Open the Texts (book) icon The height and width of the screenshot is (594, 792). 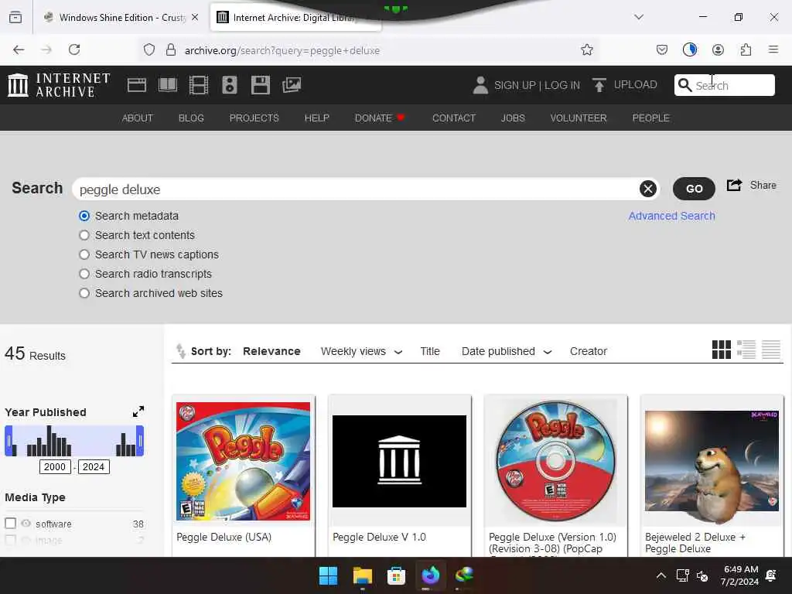tap(168, 85)
